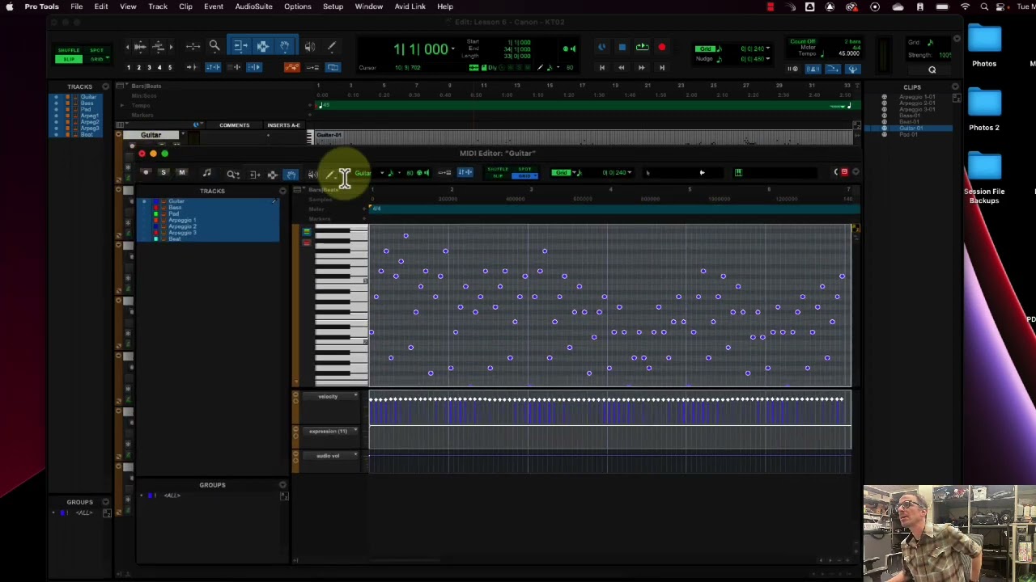Click the main counter display

(421, 49)
